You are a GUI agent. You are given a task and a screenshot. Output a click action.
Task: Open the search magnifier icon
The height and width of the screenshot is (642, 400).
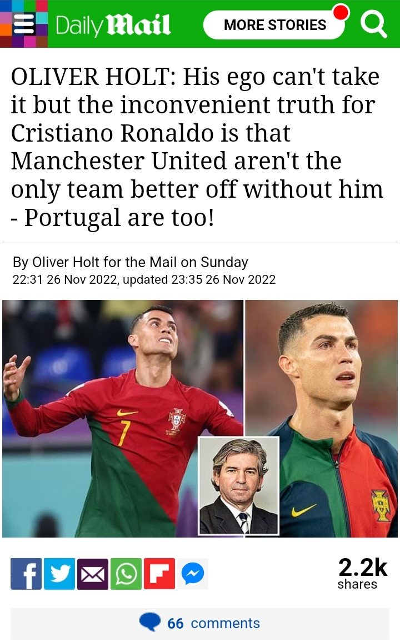373,24
